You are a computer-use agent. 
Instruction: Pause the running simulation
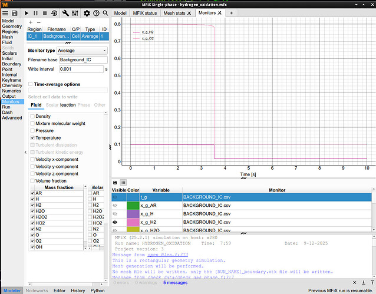pyautogui.click(x=35, y=14)
